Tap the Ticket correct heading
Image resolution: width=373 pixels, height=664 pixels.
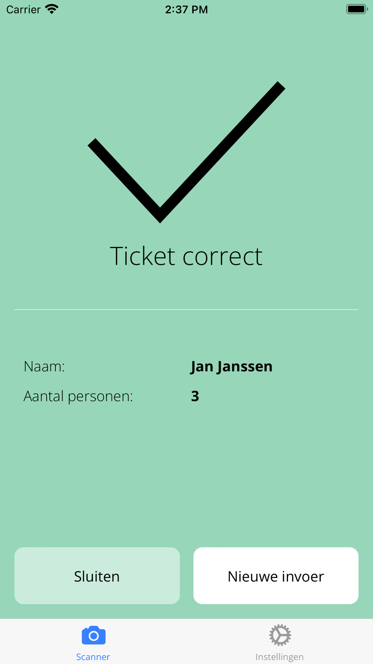pyautogui.click(x=186, y=256)
